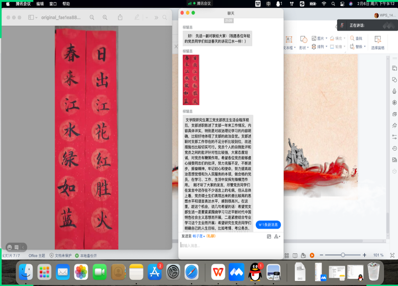This screenshot has width=398, height=286.
Task: Click the WPS sidebar animation star icon
Action: coord(394,125)
